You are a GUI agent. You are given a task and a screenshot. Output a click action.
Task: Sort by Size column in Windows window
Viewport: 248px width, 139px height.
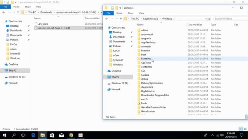236,25
